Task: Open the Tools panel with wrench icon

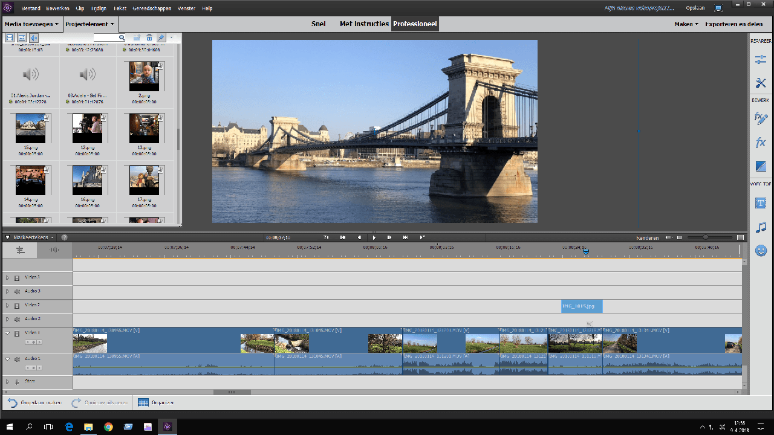Action: coord(761,83)
